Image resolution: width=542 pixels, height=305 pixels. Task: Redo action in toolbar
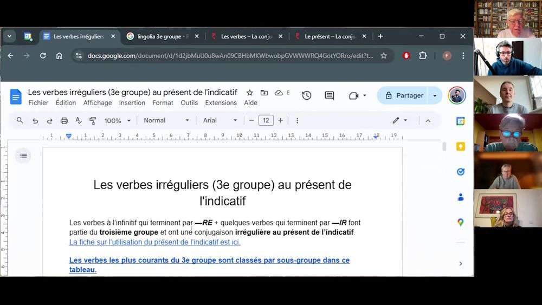pyautogui.click(x=49, y=121)
